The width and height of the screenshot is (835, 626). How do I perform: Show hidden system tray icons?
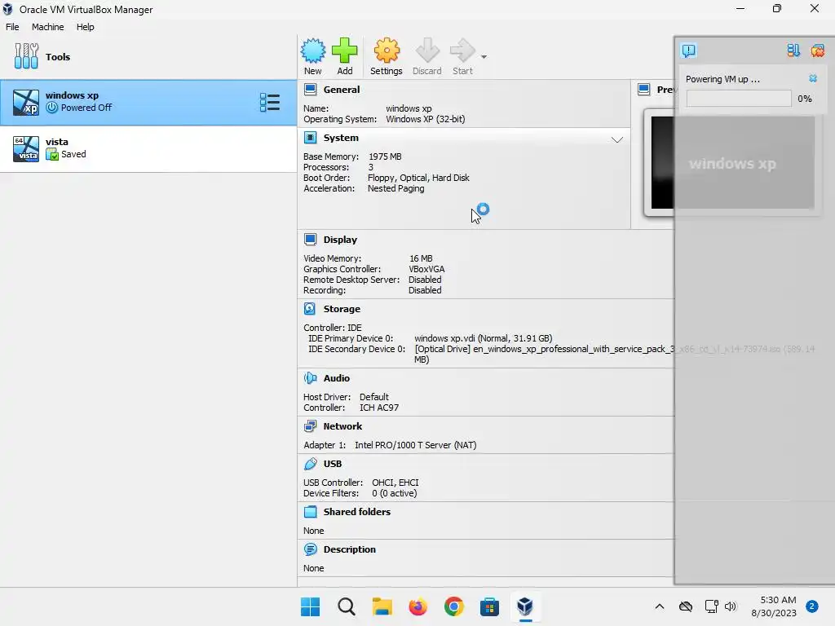[x=659, y=606]
